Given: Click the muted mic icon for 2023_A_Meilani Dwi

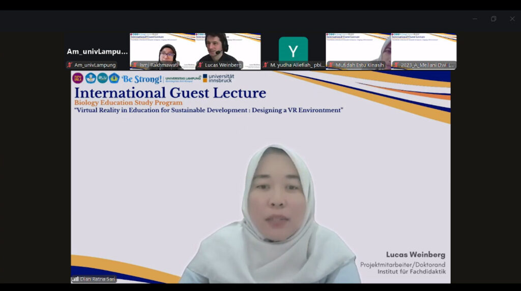Looking at the screenshot, I should coord(396,65).
